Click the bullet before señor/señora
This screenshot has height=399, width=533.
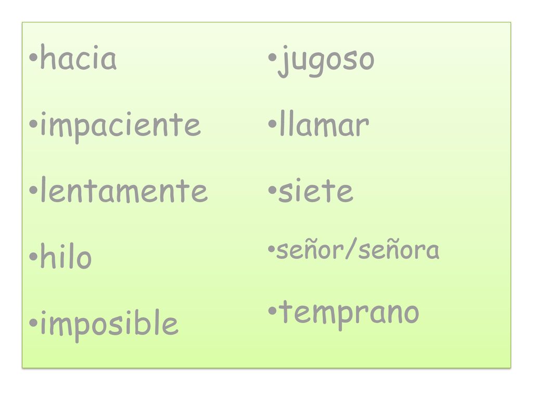[271, 249]
